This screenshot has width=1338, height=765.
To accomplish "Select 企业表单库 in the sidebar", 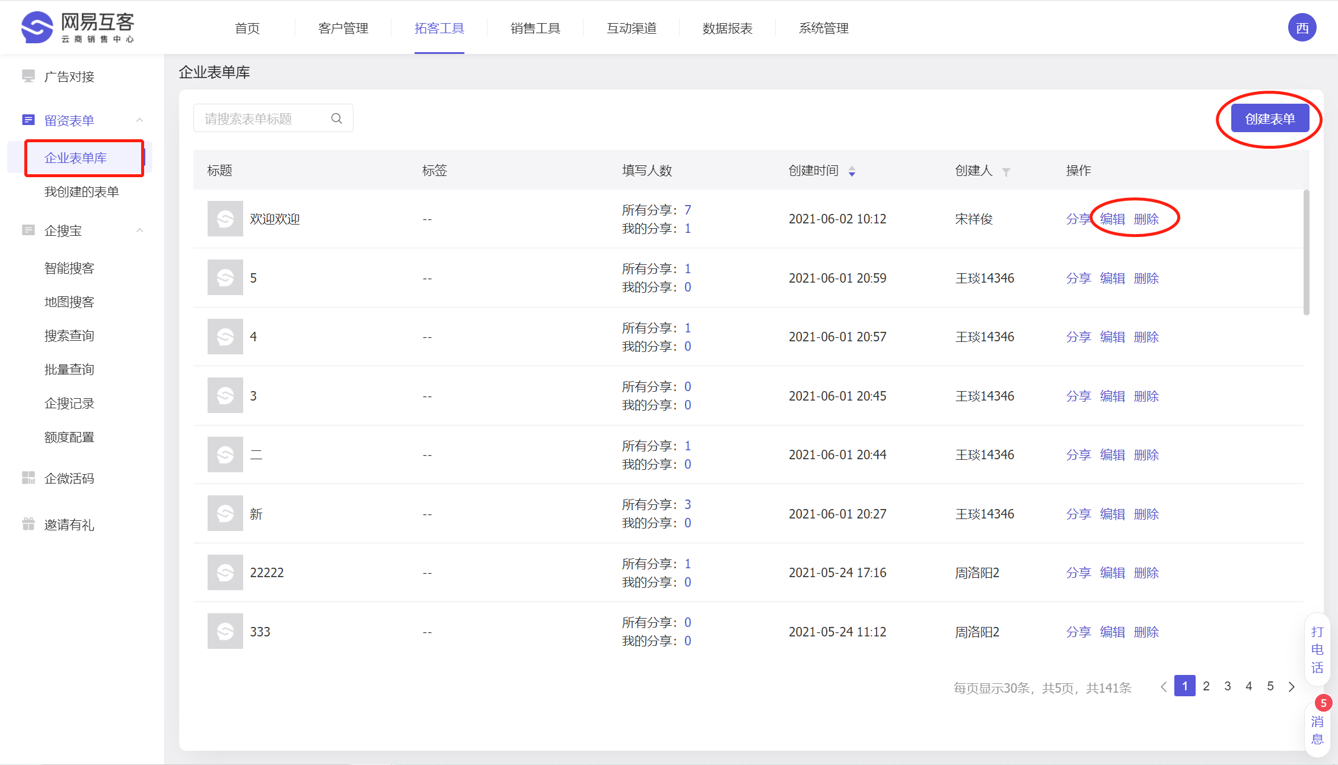I will pyautogui.click(x=75, y=158).
